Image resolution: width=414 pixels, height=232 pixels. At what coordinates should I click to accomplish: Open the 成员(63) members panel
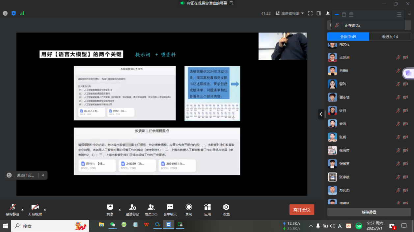point(151,209)
